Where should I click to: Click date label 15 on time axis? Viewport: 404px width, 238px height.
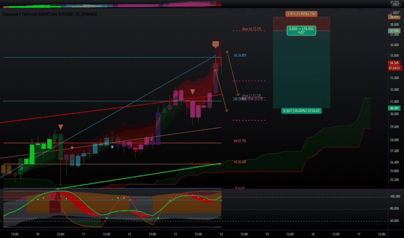tap(267, 234)
